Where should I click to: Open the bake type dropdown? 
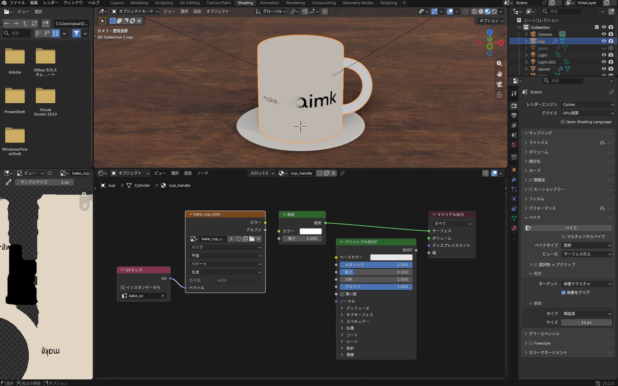tap(586, 246)
